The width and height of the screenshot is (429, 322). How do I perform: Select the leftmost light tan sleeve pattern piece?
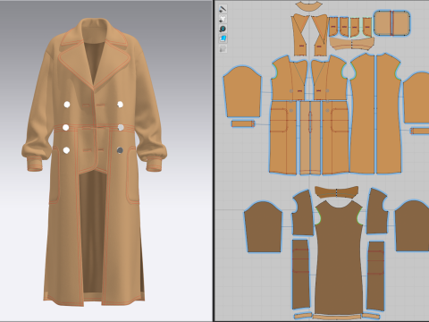[242, 91]
